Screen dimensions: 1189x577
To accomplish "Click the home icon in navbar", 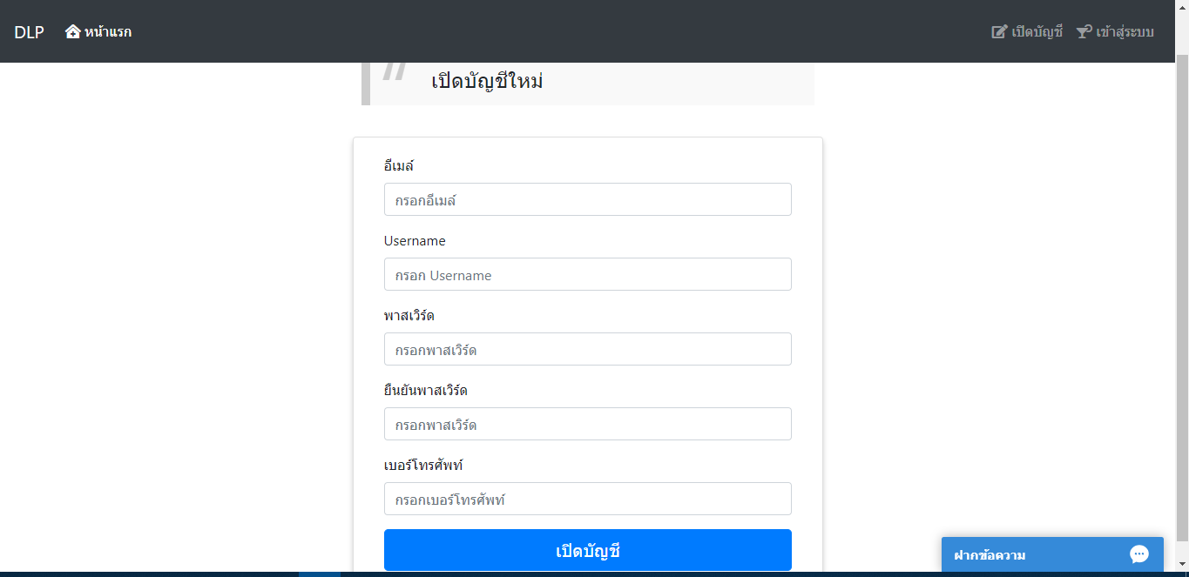I will (x=73, y=31).
